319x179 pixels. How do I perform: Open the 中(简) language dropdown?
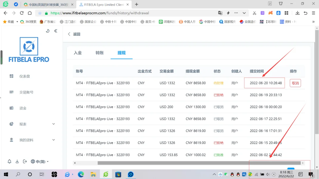[x=40, y=161]
